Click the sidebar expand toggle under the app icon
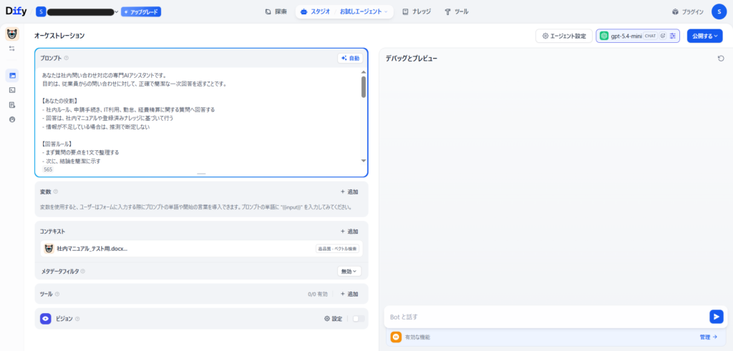The height and width of the screenshot is (351, 733). tap(12, 49)
